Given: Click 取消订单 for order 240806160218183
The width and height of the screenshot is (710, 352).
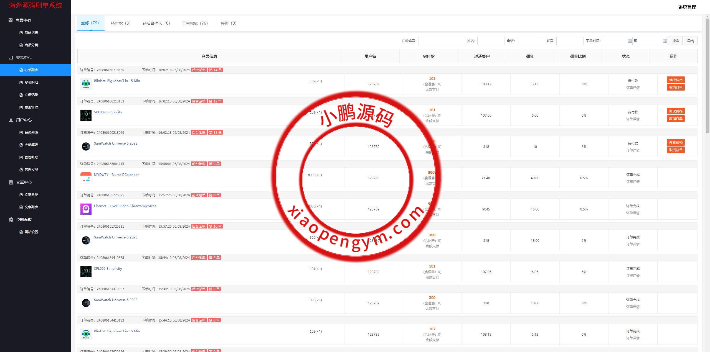Looking at the screenshot, I should [676, 119].
